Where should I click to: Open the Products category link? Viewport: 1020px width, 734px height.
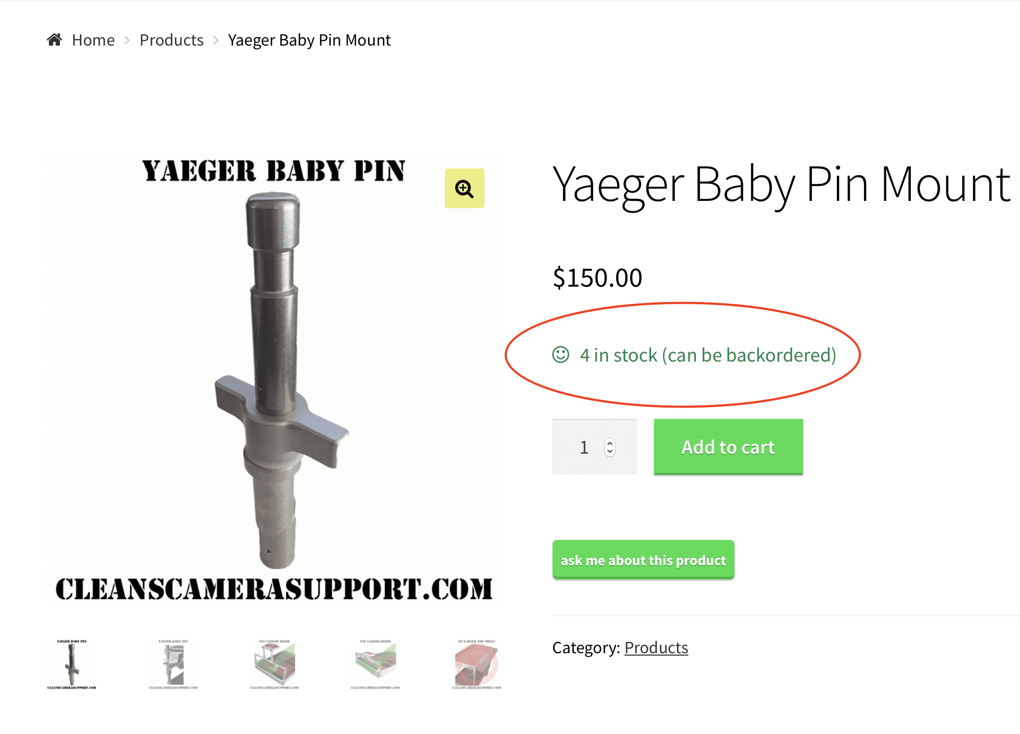pos(656,648)
